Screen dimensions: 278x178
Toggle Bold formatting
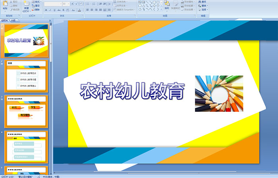46,10
